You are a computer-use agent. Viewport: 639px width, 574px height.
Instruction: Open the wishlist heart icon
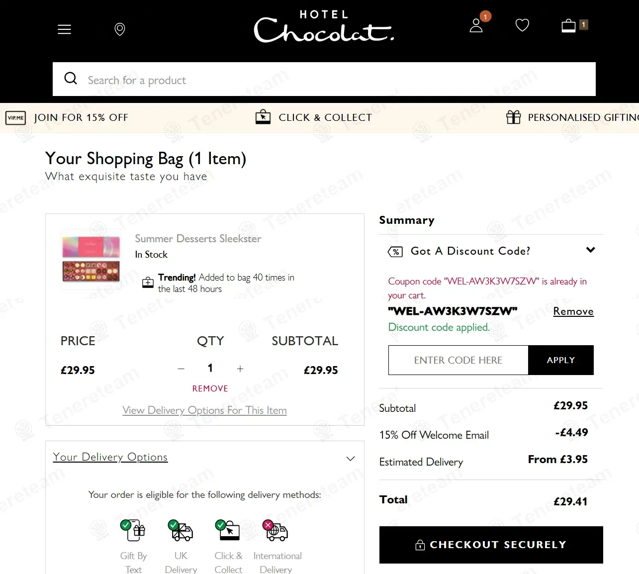pos(522,25)
